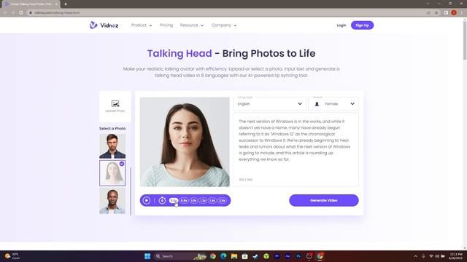The width and height of the screenshot is (467, 262).
Task: Open the browser profile avatar
Action: pos(454,13)
